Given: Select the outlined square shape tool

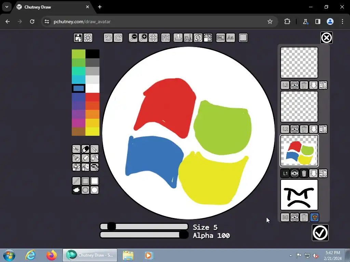Looking at the screenshot, I should [85, 181].
